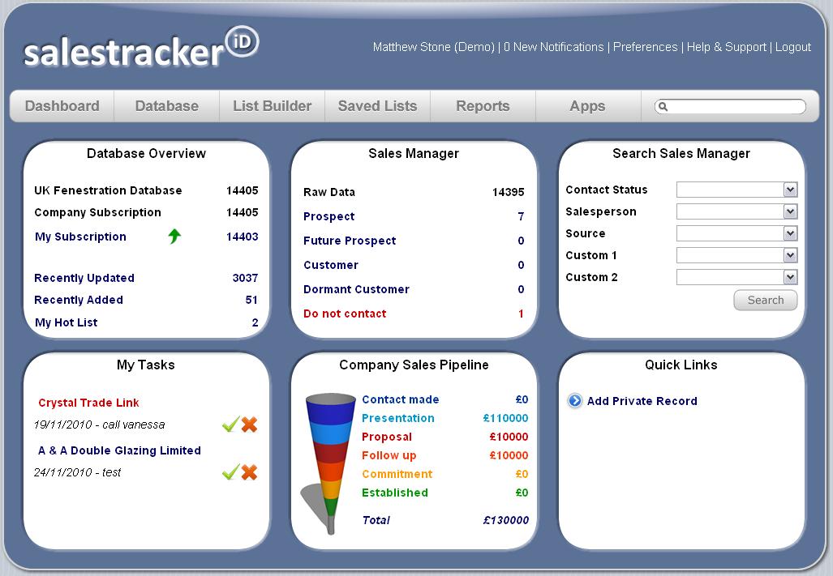
Task: Open the Custom 2 dropdown
Action: click(x=790, y=277)
